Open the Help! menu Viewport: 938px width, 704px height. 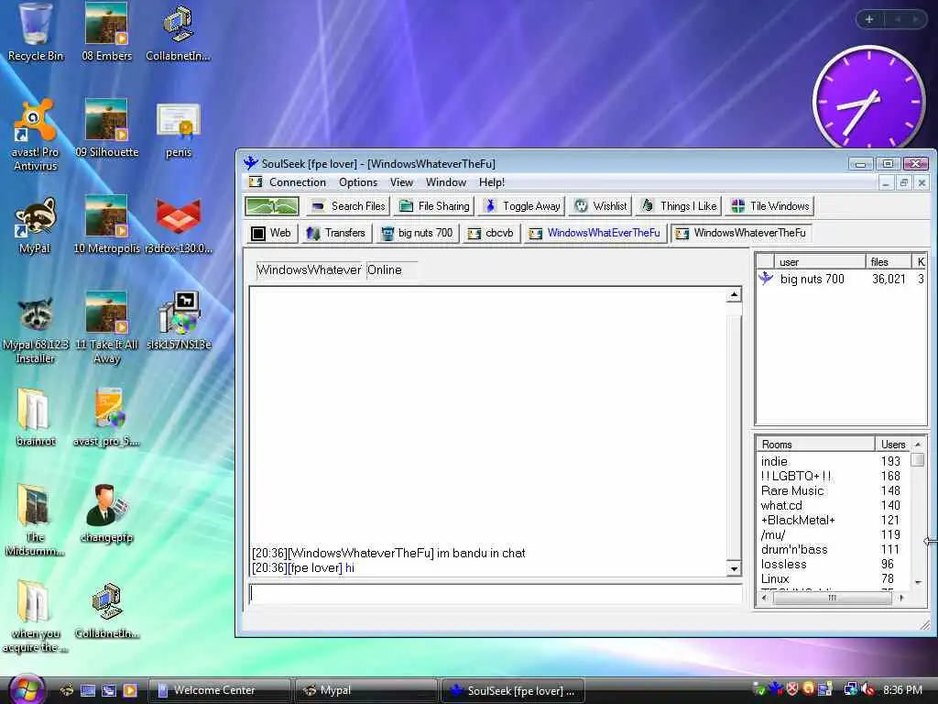pos(492,182)
